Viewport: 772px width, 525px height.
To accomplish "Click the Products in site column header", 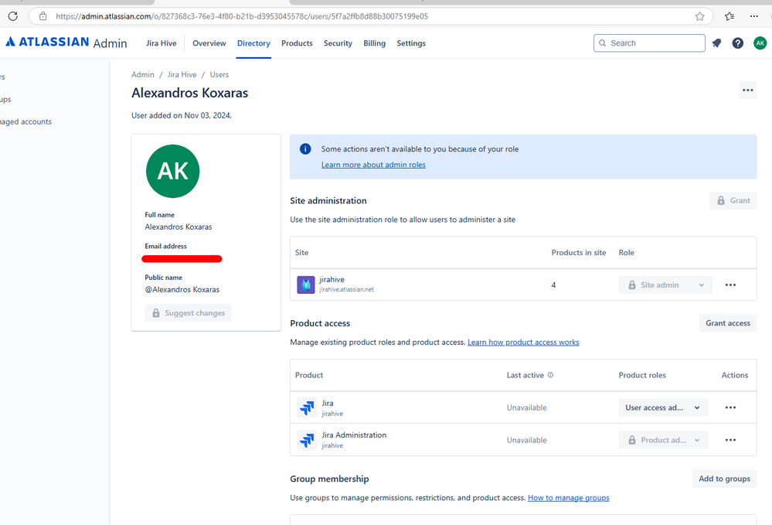I will [x=579, y=253].
